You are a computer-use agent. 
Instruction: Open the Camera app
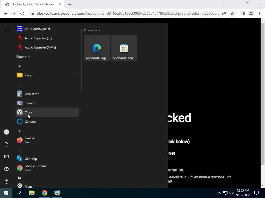(x=47, y=103)
